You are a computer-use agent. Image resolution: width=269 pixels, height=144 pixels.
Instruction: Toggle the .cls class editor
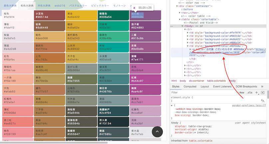coord(249,92)
